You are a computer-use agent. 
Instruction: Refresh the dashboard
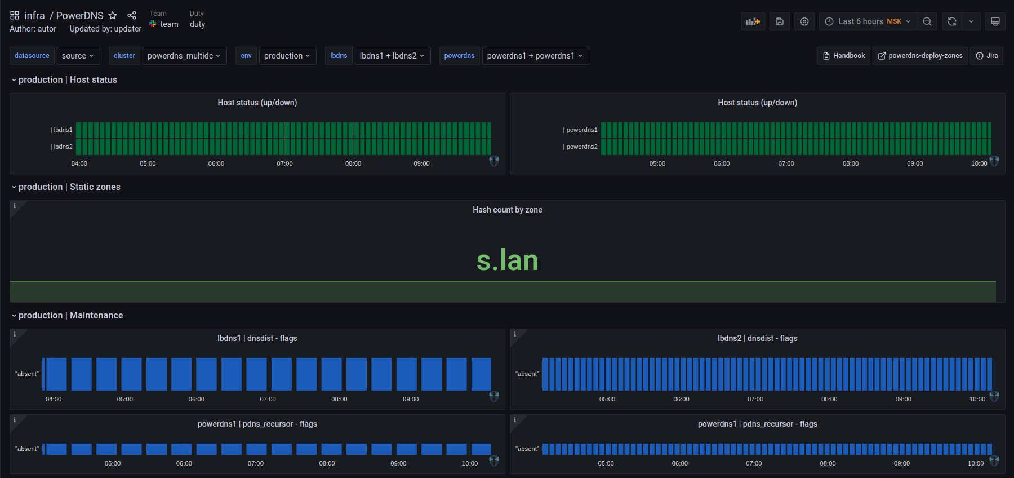tap(952, 21)
